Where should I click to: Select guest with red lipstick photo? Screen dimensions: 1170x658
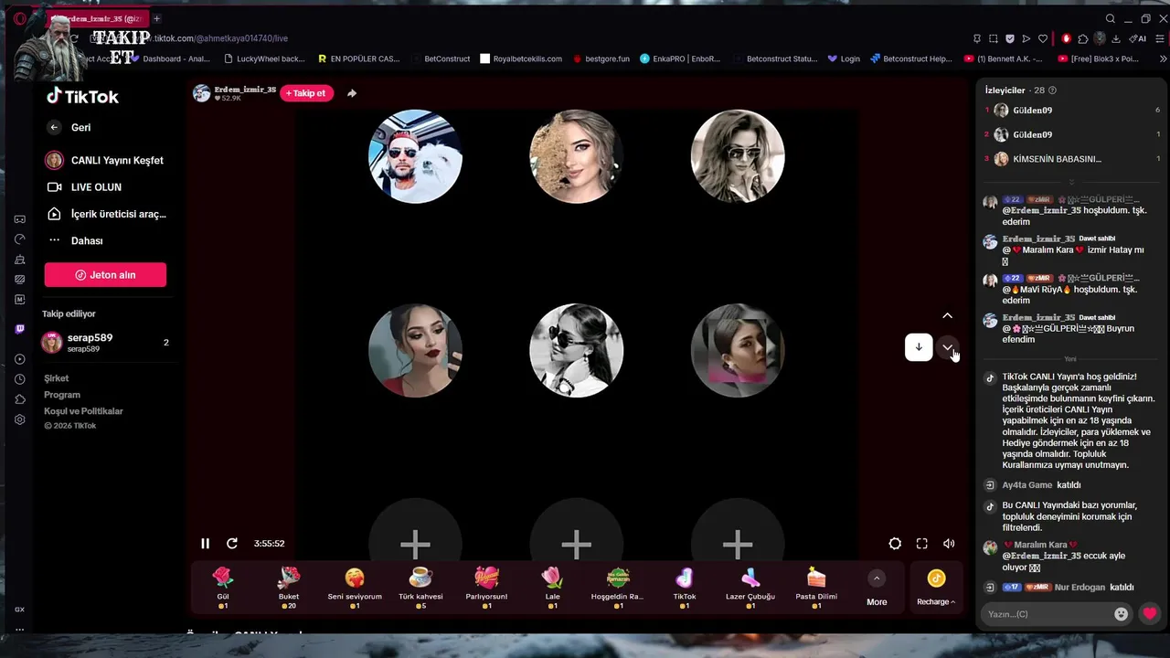click(x=415, y=351)
